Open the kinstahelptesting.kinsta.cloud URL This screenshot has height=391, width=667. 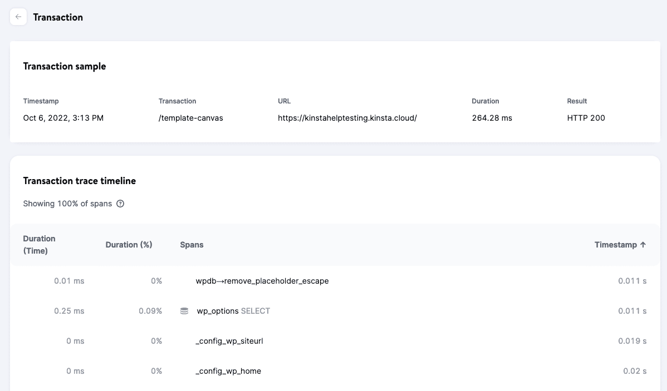(347, 118)
